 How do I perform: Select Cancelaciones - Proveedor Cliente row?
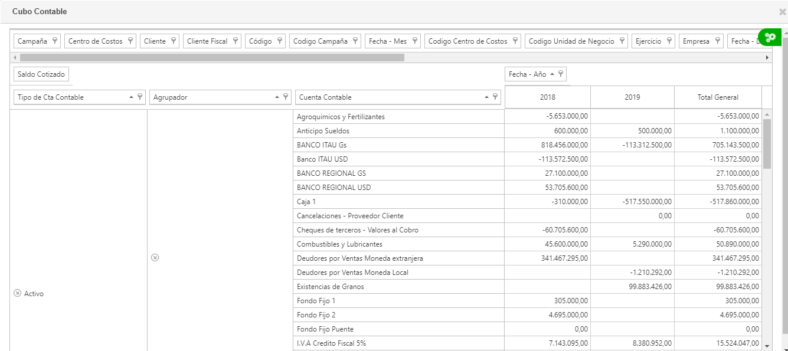pos(398,216)
